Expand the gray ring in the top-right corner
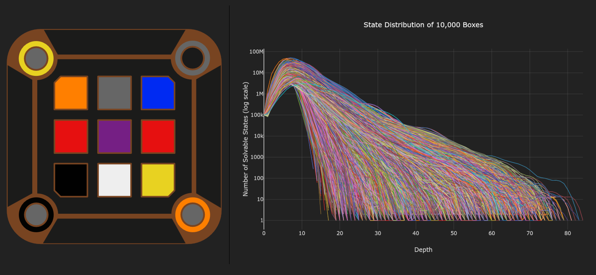596x275 pixels. (192, 58)
